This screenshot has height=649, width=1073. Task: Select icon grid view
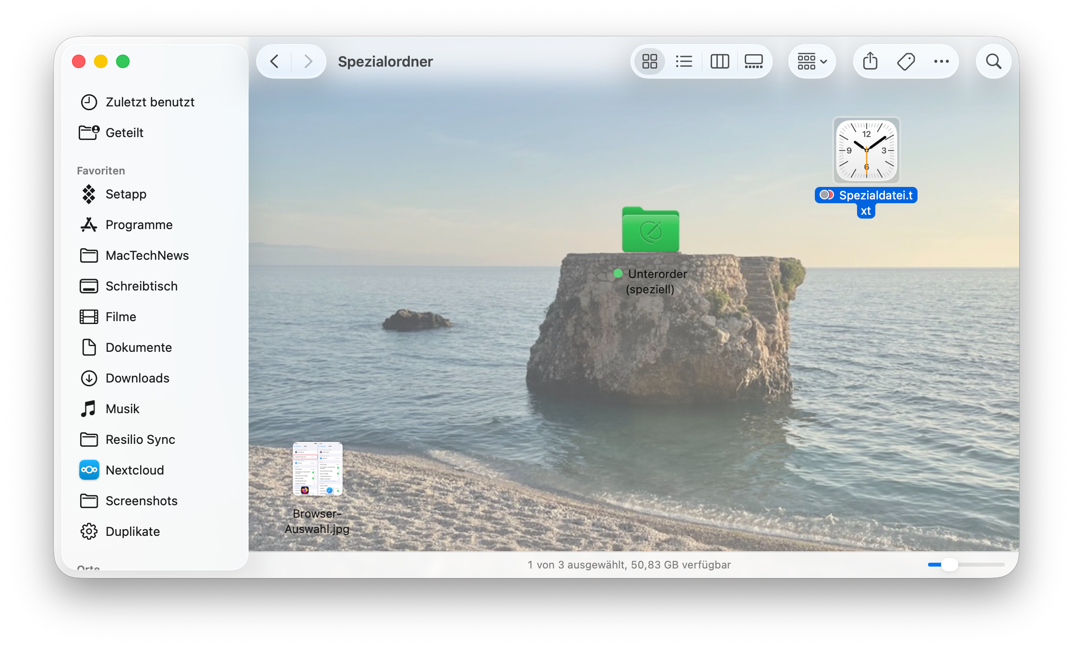[650, 61]
